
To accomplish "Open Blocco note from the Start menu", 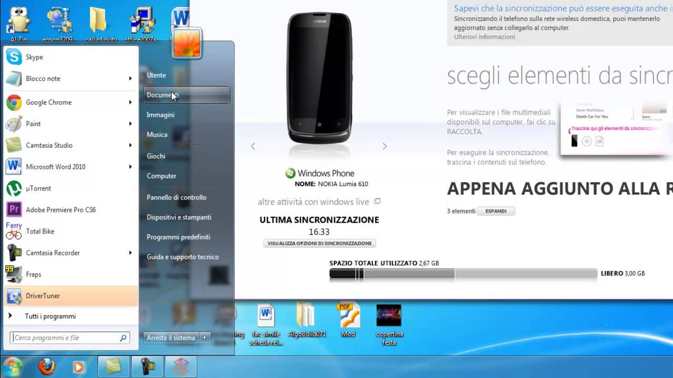I will pos(70,78).
